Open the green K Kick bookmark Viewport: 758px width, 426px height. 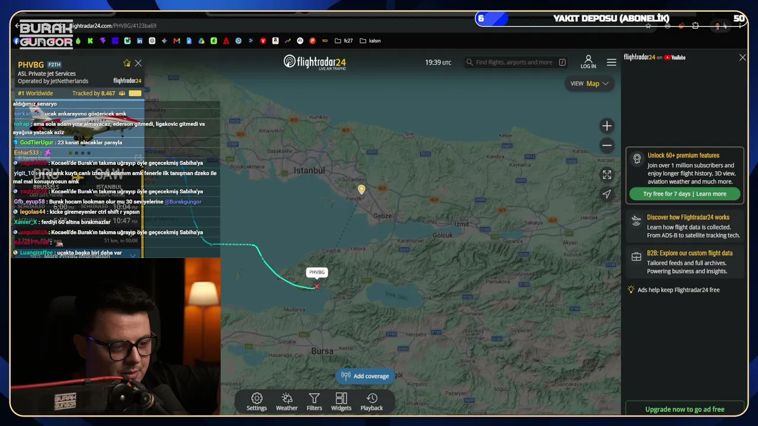tap(90, 41)
